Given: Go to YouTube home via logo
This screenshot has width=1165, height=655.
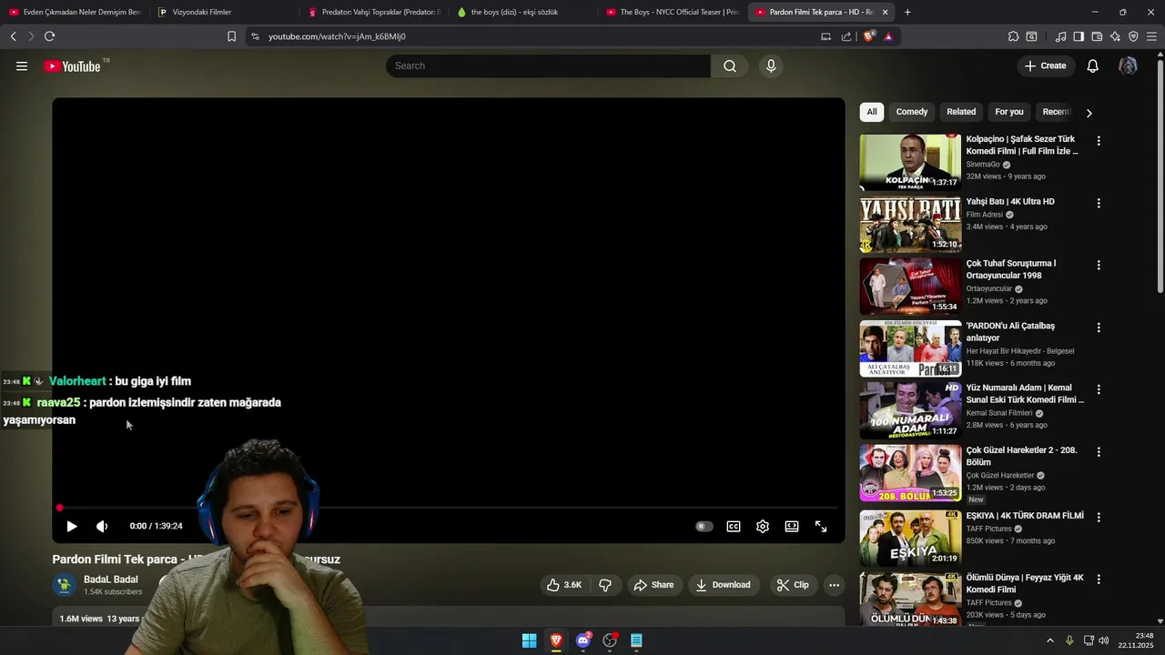Looking at the screenshot, I should pyautogui.click(x=72, y=66).
